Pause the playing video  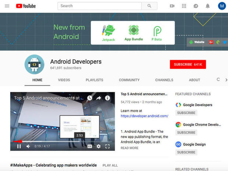19,146
